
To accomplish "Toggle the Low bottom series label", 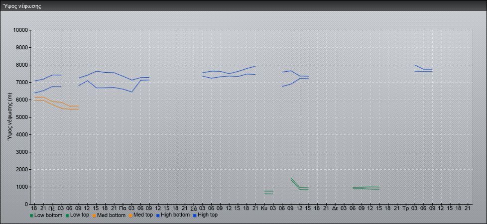I will point(48,215).
